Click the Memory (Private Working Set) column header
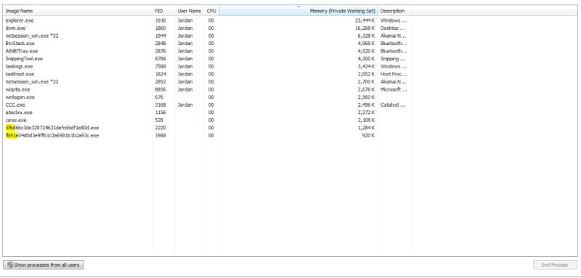The width and height of the screenshot is (581, 278). pos(298,11)
